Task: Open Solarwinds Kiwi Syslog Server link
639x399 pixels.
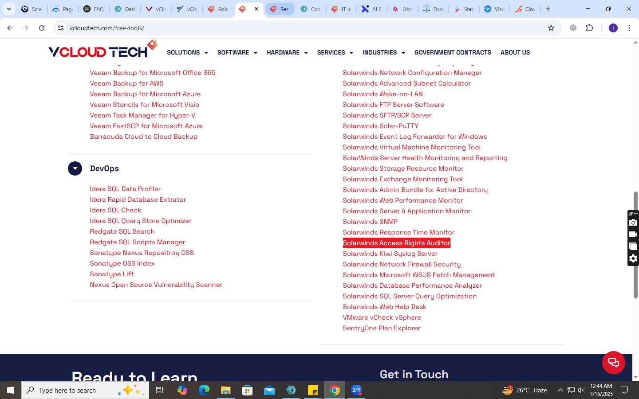Action: [390, 254]
